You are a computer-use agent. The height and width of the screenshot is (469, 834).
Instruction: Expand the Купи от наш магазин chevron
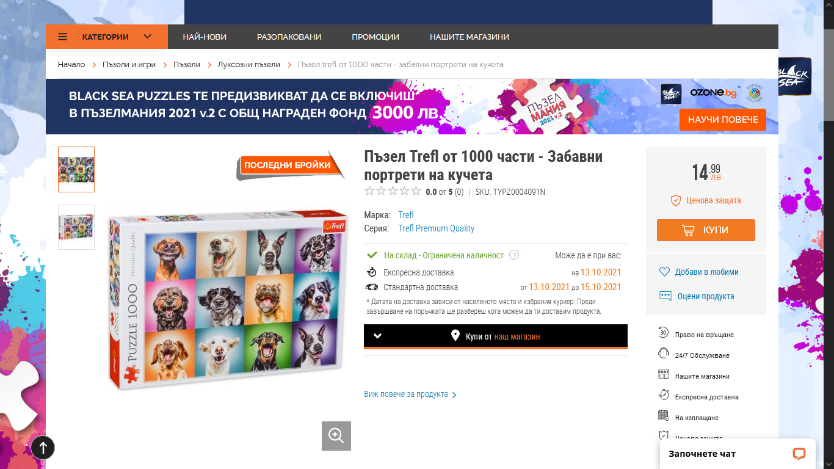tap(377, 336)
